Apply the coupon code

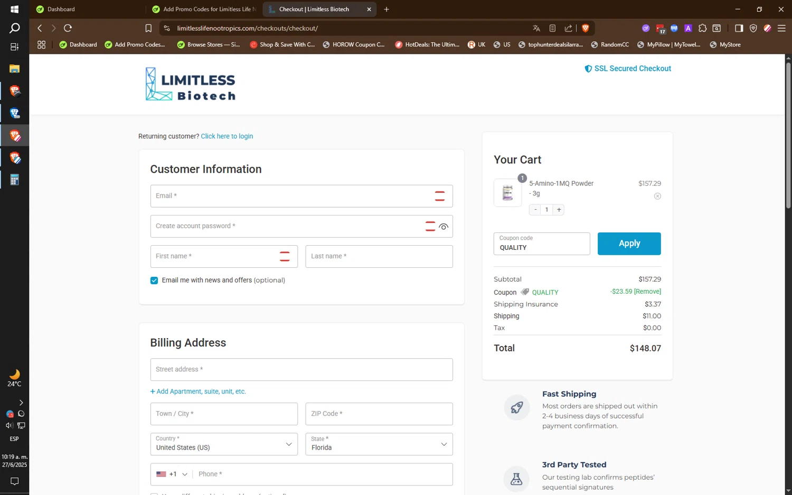point(629,244)
